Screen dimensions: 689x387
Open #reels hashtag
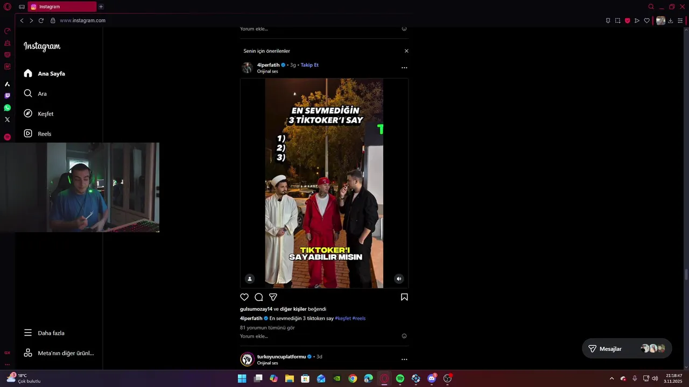tap(359, 318)
